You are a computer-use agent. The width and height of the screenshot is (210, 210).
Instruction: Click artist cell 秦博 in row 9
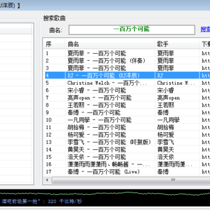click(163, 113)
